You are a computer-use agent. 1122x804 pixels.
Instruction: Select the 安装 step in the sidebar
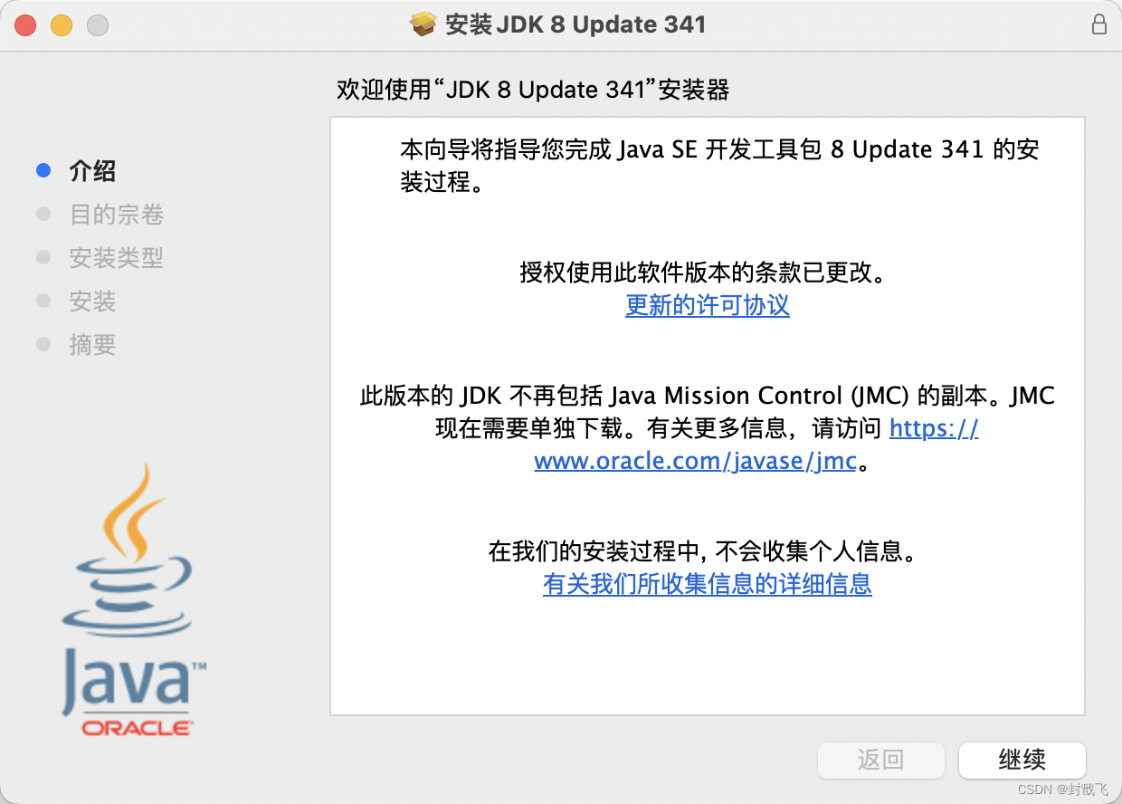coord(92,301)
